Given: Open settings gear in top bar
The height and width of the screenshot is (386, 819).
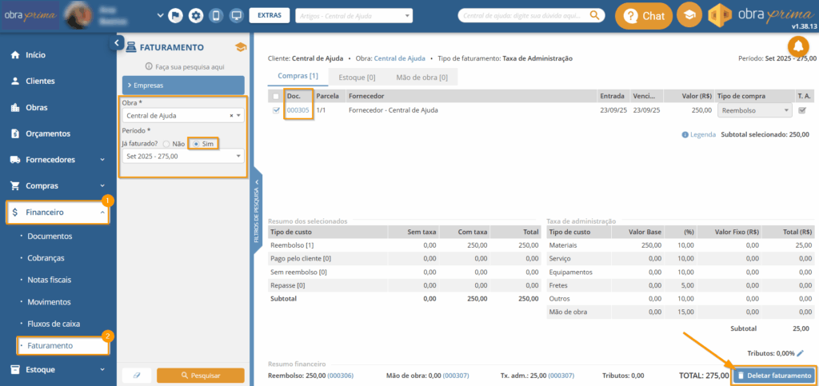Looking at the screenshot, I should click(196, 16).
